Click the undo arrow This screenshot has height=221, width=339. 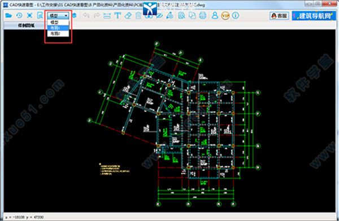(86, 16)
